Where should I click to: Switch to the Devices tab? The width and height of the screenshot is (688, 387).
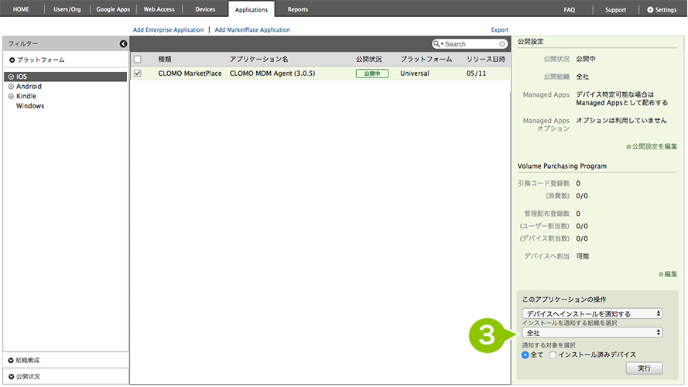point(205,9)
